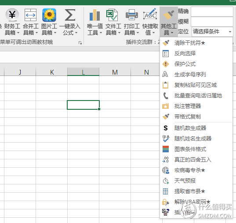Open the 打印工具箱 printer icon

click(x=132, y=15)
